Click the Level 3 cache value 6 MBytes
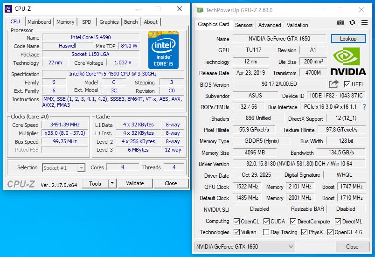This screenshot has height=257, width=375. 138,150
